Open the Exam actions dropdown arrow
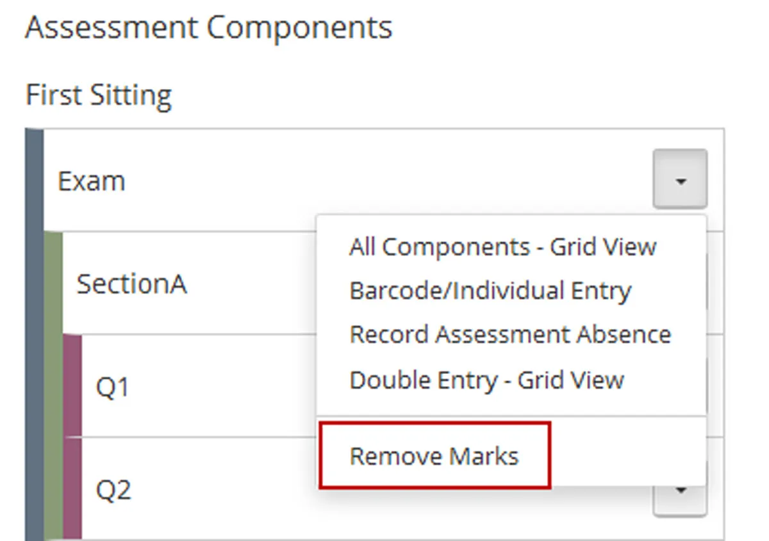This screenshot has width=769, height=541. [x=679, y=179]
